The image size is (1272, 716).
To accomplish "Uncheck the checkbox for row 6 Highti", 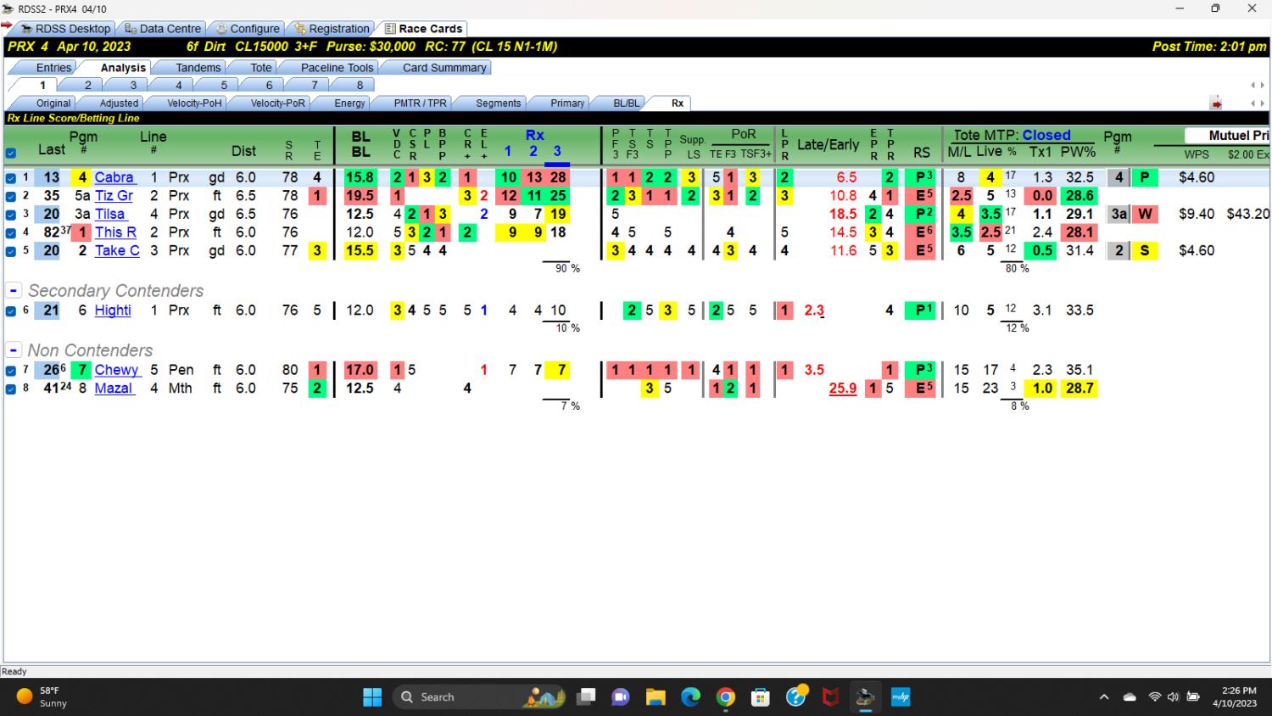I will click(11, 310).
